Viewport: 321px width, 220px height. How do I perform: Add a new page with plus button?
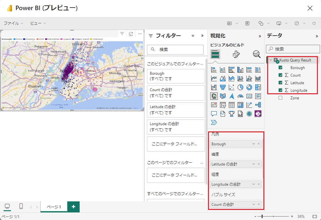[x=73, y=207]
